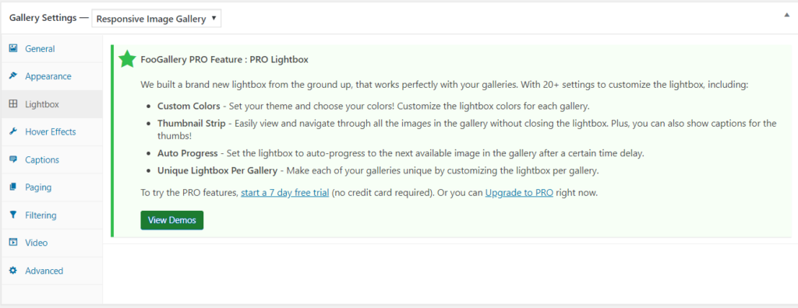Click the Hover Effects wrench icon
This screenshot has height=308, width=798.
13,131
